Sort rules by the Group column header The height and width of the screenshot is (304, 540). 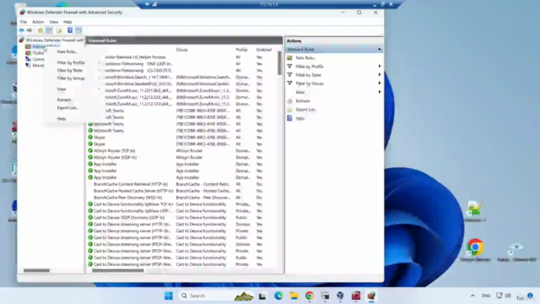(x=182, y=50)
